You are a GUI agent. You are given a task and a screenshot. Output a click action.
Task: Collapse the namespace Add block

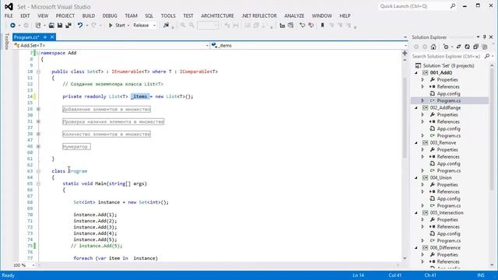[x=38, y=53]
